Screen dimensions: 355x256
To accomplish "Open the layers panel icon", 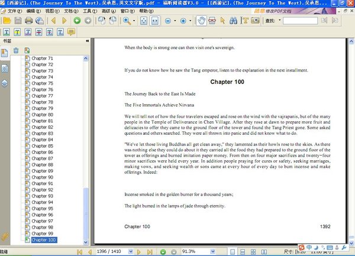I will point(5,83).
